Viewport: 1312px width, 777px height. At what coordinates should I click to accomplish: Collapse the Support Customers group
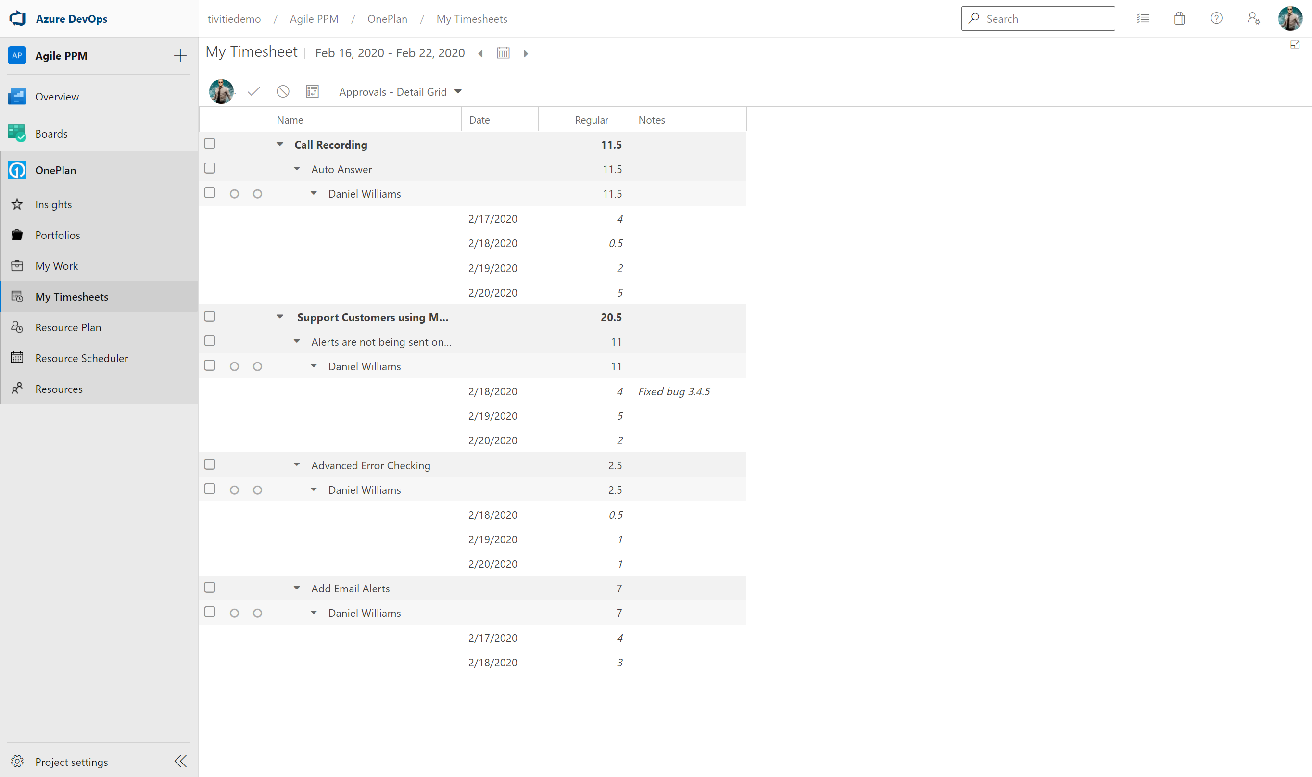click(280, 317)
